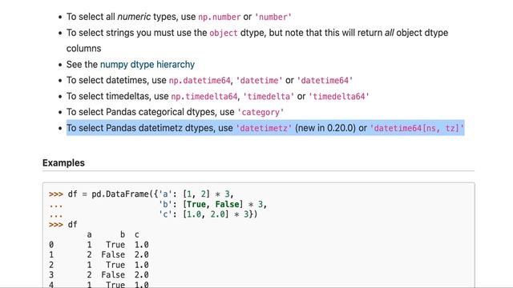Click '(new in 0.20.0)' text
513x288 pixels.
coord(325,128)
